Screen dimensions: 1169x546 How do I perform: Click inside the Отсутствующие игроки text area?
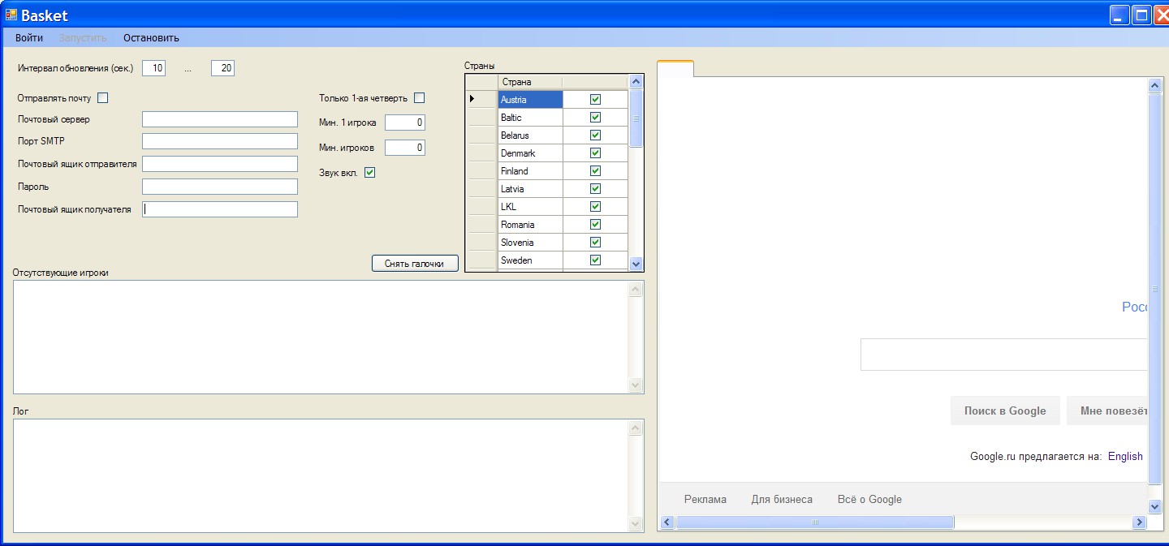pyautogui.click(x=321, y=337)
